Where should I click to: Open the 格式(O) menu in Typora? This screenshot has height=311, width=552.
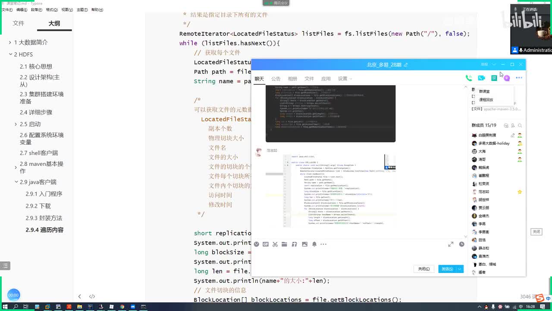pos(52,10)
